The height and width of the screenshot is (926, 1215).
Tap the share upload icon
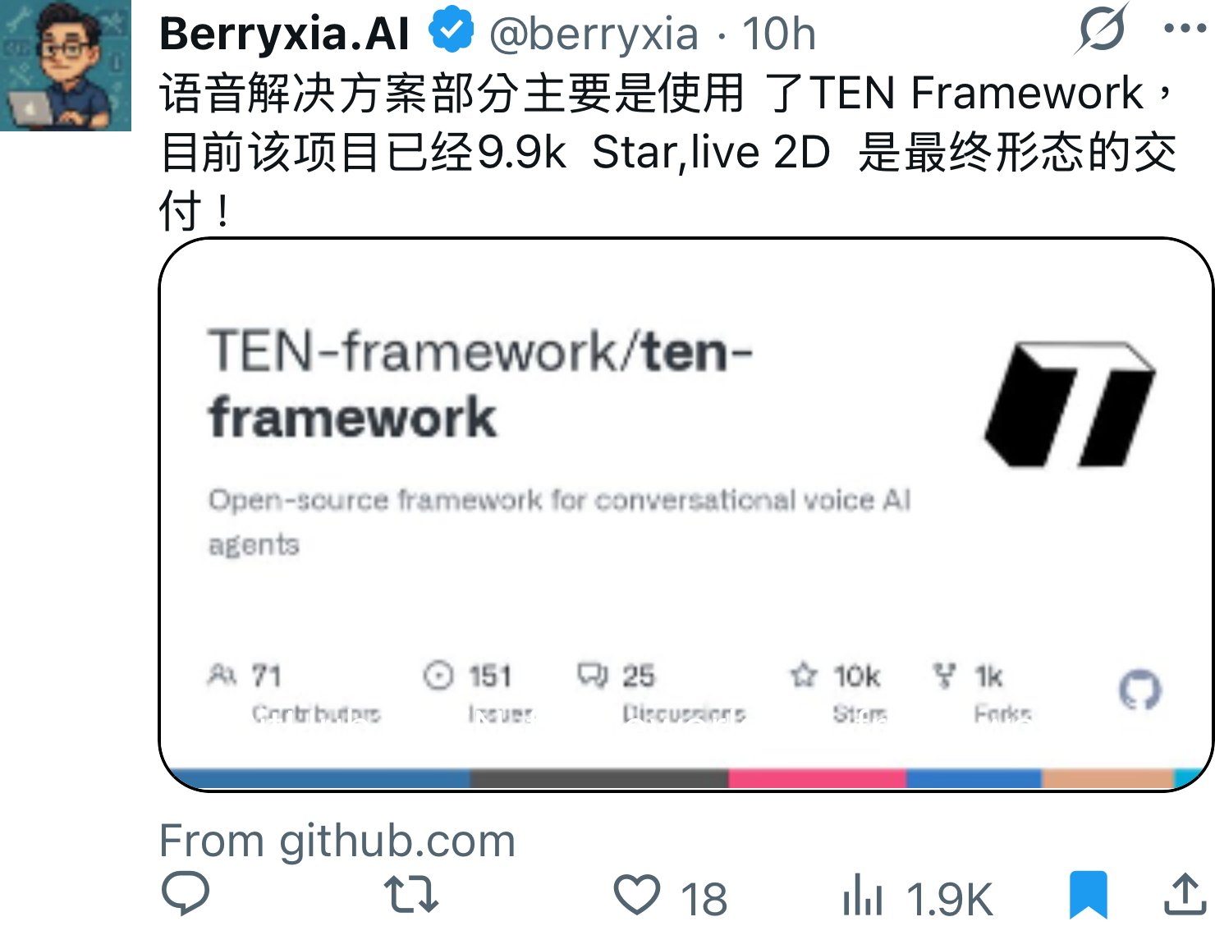[1185, 894]
